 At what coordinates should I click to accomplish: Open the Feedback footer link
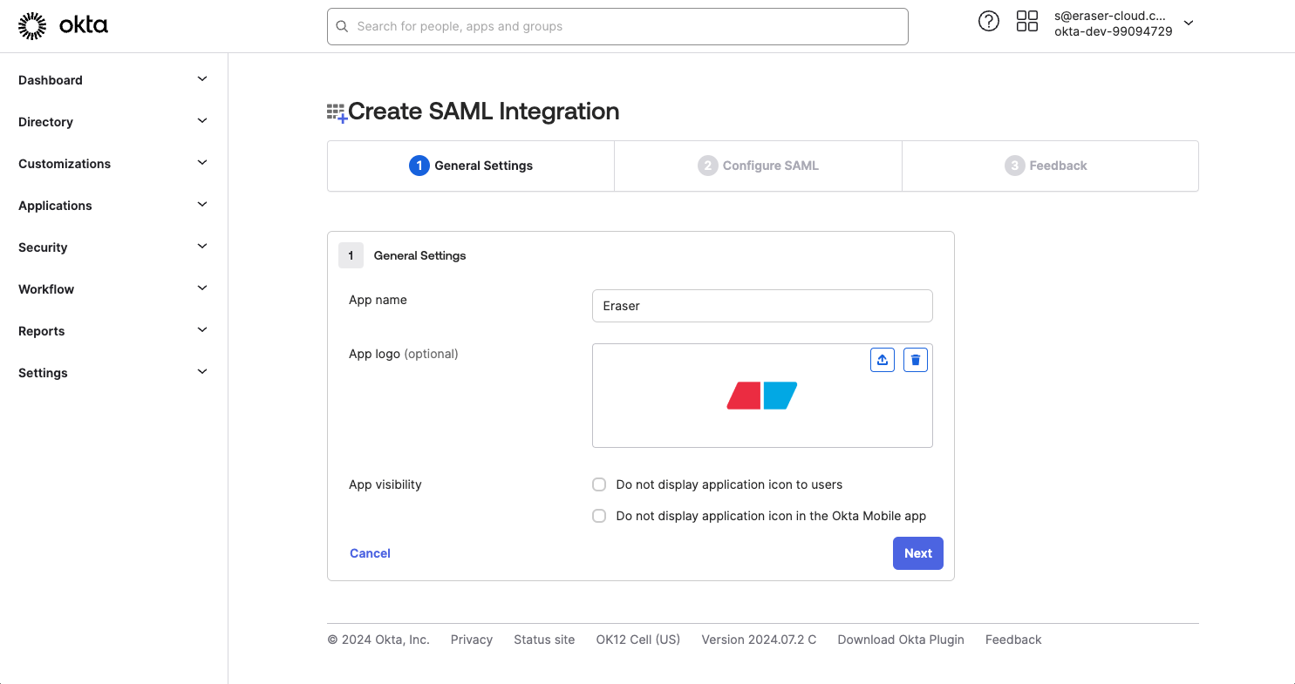point(1013,640)
